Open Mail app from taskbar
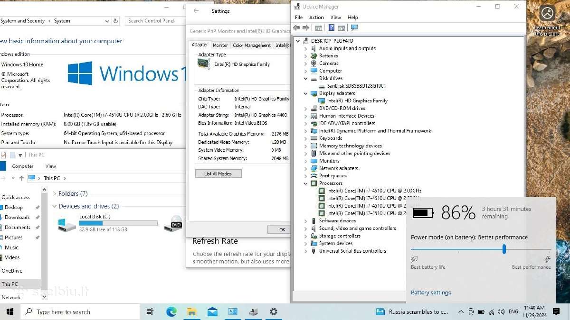 (212, 311)
